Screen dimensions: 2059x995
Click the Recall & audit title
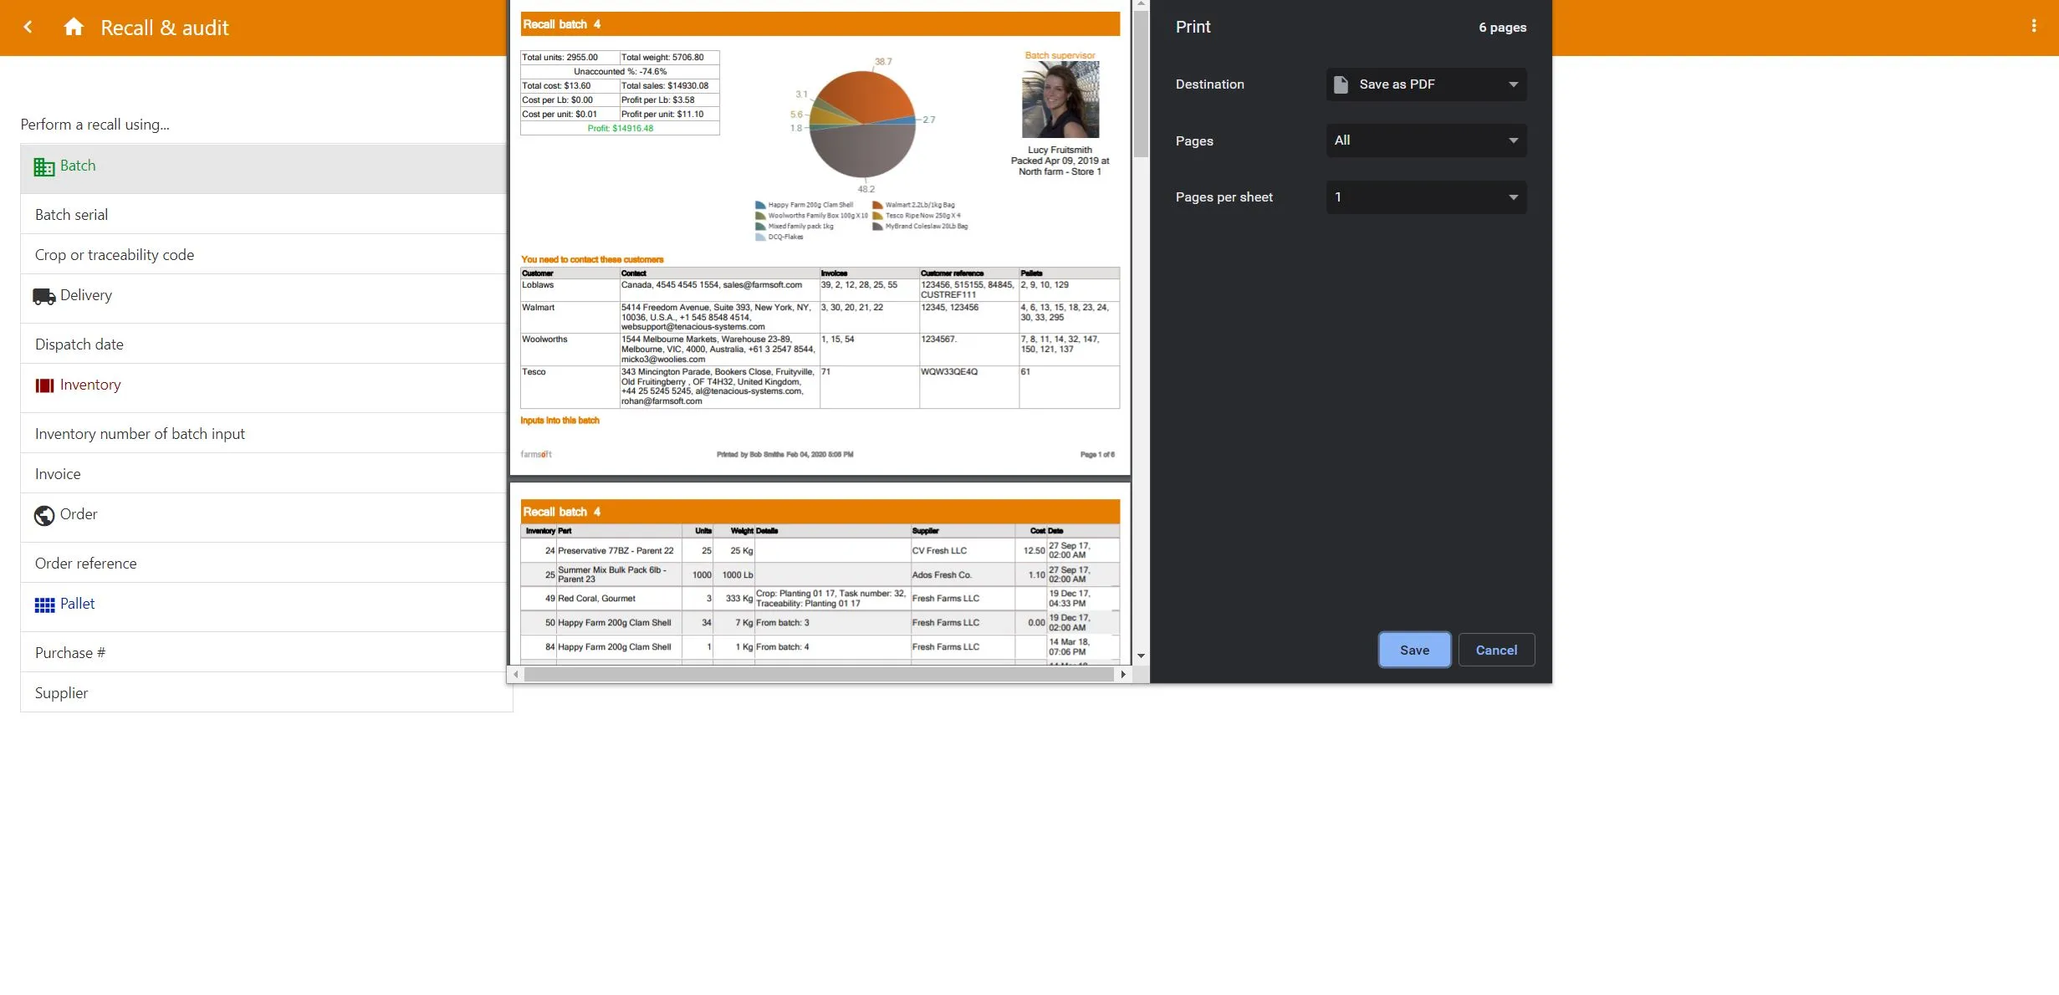(165, 28)
